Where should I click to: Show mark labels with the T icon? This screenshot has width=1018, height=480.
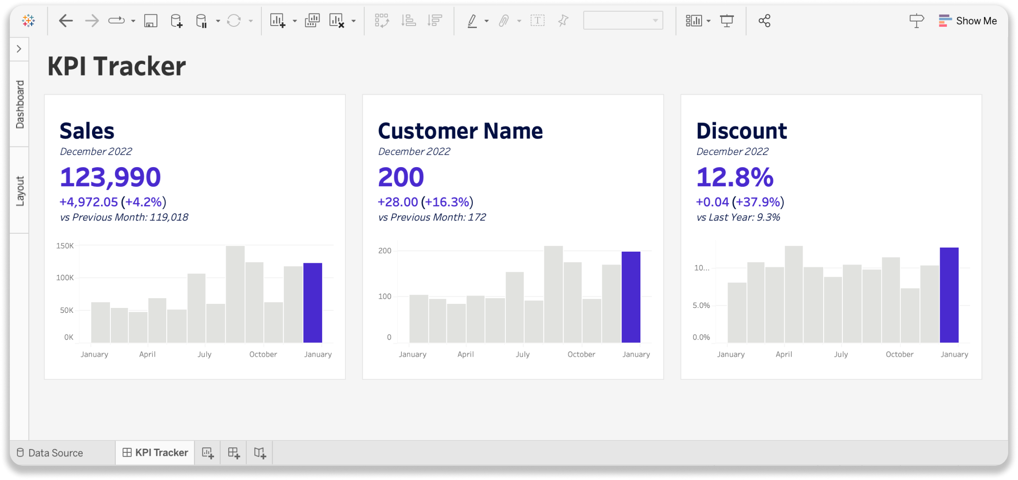[x=538, y=21]
